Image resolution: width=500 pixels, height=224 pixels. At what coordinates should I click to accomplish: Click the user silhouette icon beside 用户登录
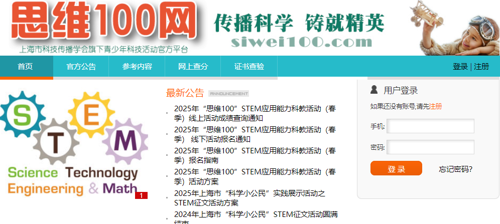point(374,90)
